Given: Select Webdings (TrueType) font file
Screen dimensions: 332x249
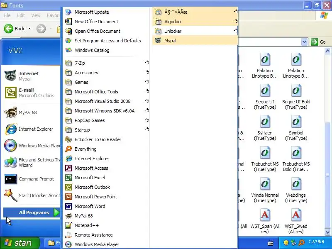Looking at the screenshot, I should [296, 190].
